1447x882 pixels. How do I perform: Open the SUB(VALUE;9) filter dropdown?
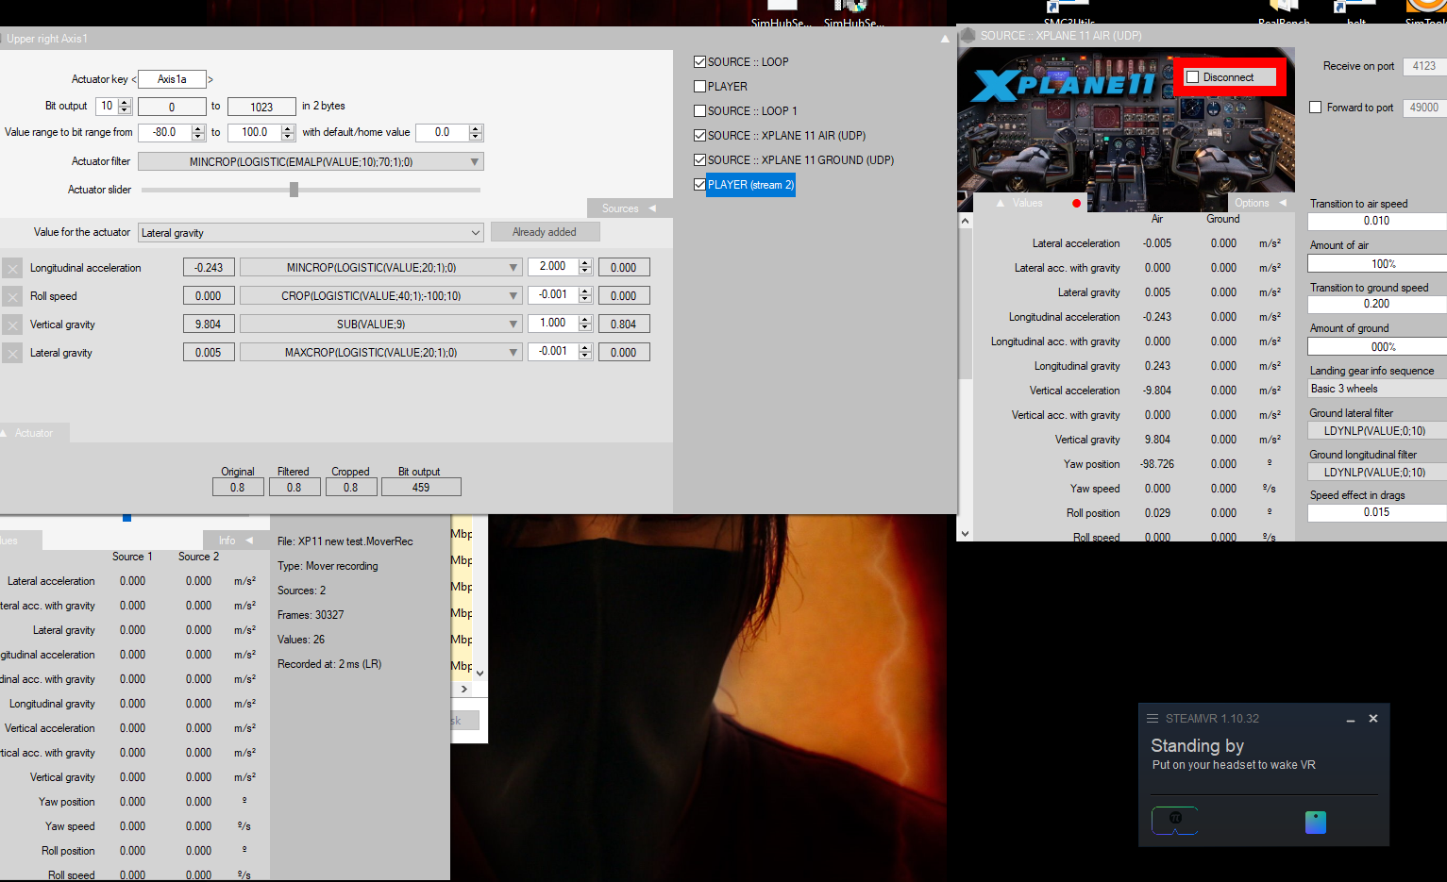point(513,325)
